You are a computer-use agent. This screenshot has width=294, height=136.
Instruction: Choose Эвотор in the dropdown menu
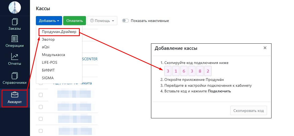click(48, 40)
